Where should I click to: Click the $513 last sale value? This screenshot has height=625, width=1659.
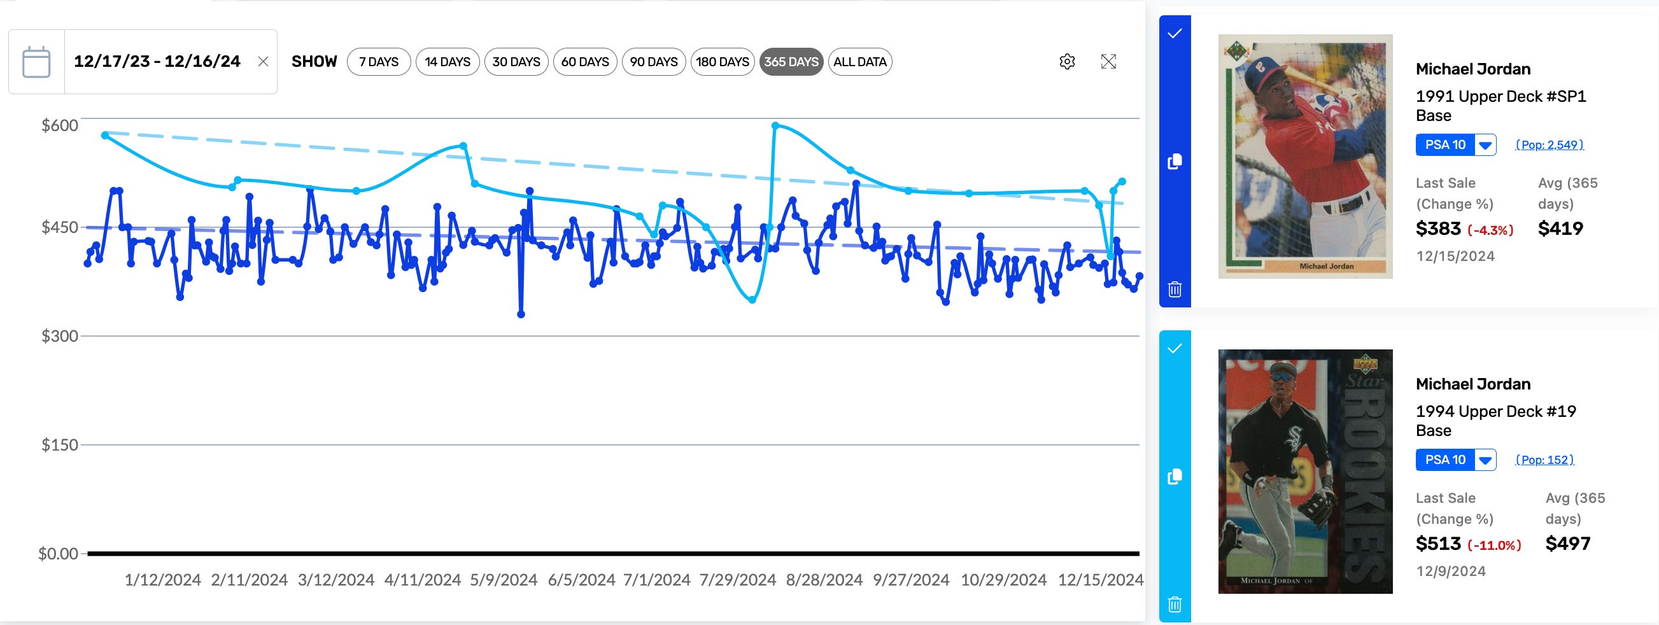(x=1438, y=544)
